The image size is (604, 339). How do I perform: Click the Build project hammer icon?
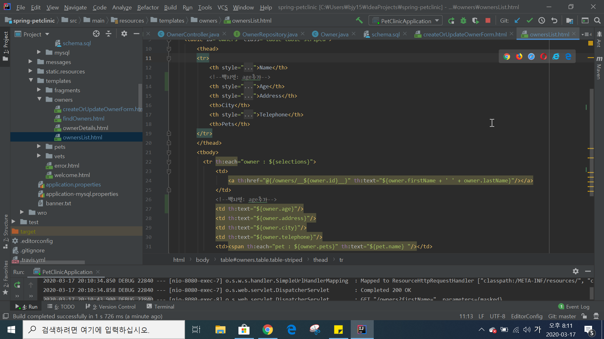coord(359,21)
